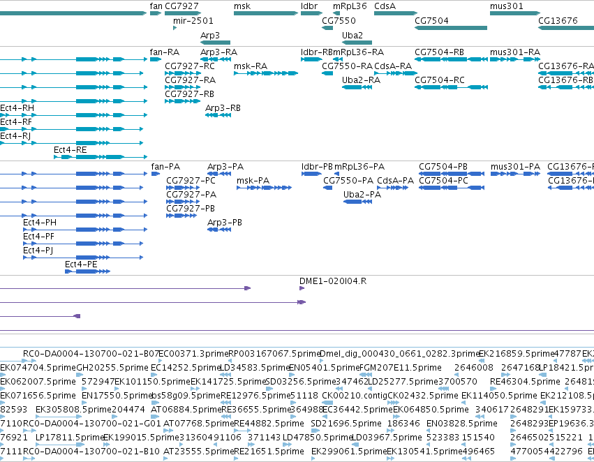Click the CG7504-PC protein label
The width and height of the screenshot is (594, 462).
coord(444,181)
